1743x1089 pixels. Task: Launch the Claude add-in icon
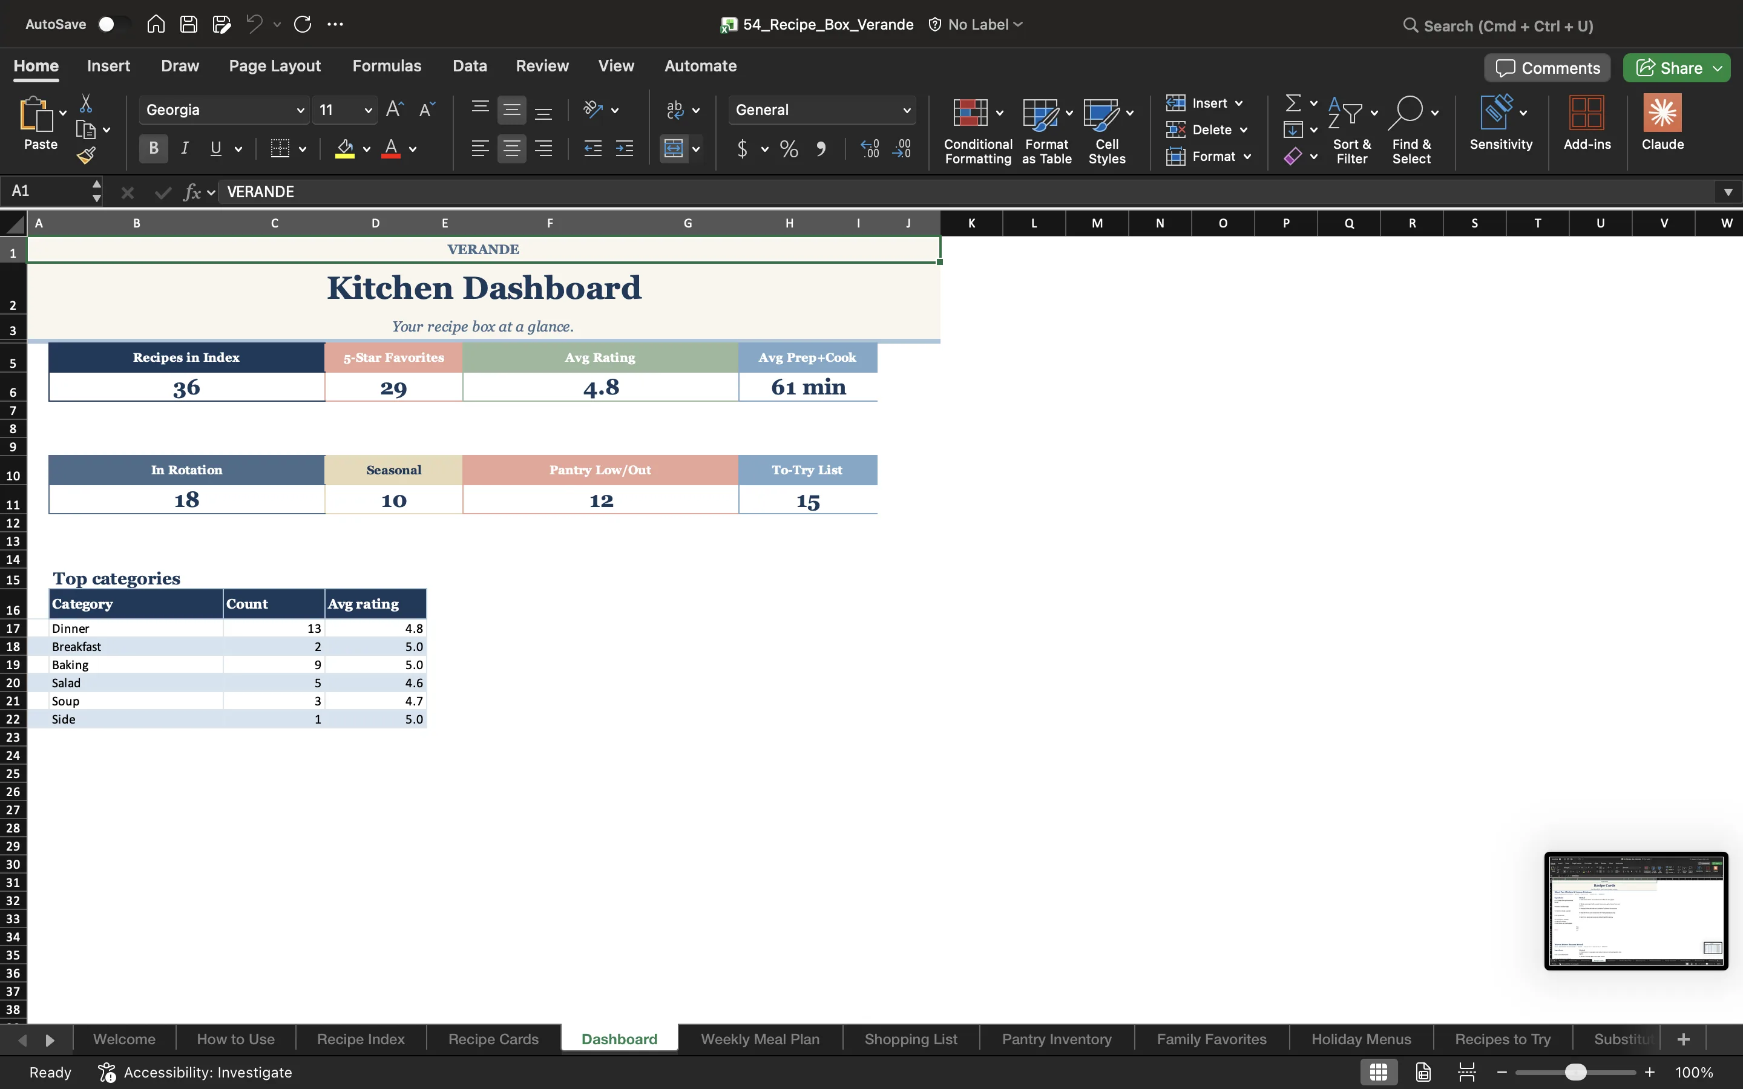(1663, 122)
